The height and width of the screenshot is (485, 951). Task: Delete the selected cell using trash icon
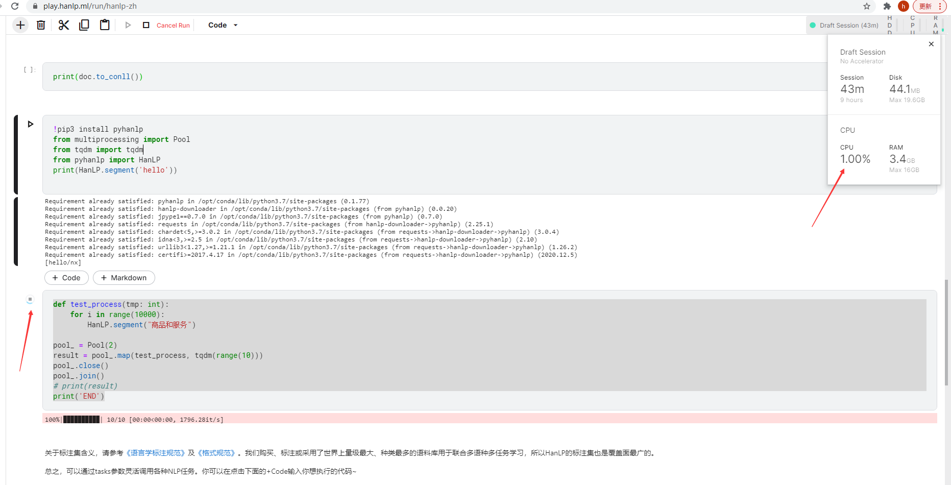coord(41,25)
